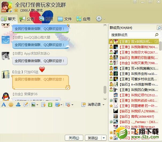The width and height of the screenshot is (162, 142).
Task: Open the 发送 options dropdown arrow
Action: pyautogui.click(x=104, y=138)
